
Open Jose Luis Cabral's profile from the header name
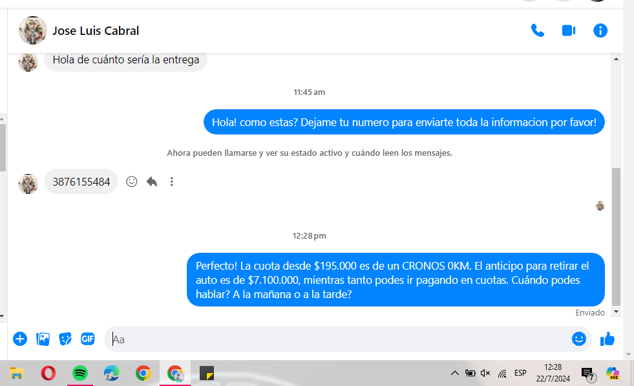(x=96, y=30)
